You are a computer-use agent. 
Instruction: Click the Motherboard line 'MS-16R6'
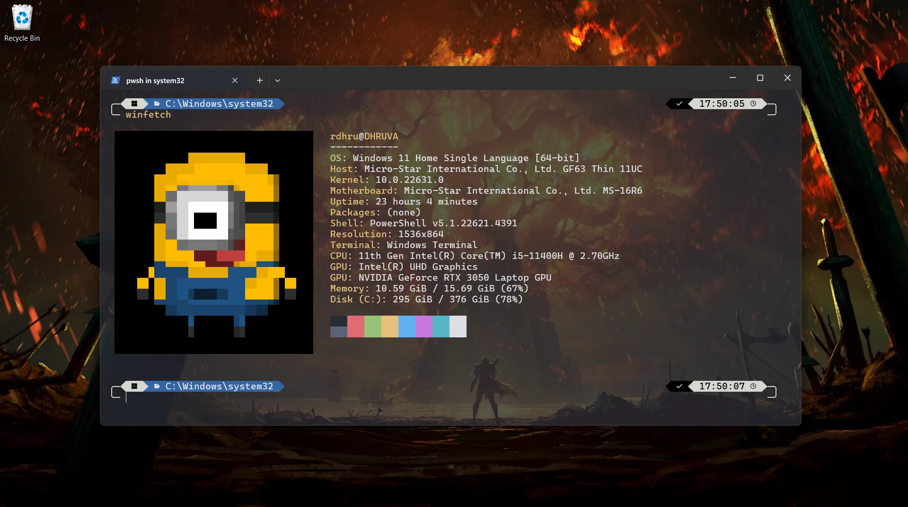(x=486, y=191)
